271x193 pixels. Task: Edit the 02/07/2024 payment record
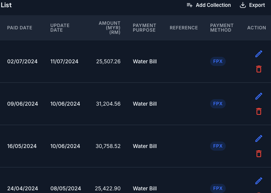pyautogui.click(x=259, y=54)
